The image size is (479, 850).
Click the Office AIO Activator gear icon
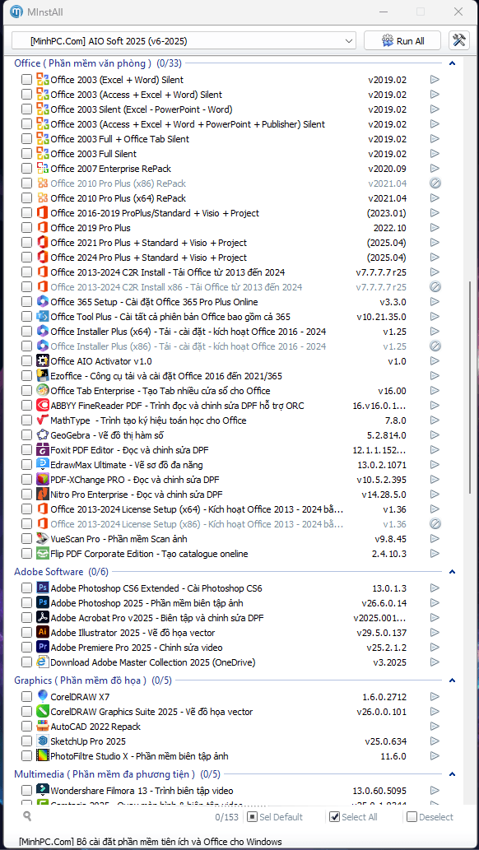[42, 360]
